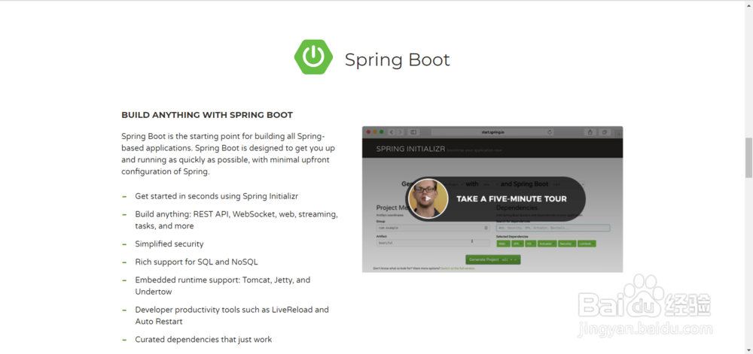The width and height of the screenshot is (753, 354).
Task: Click 'Curated dependencies that just work'
Action: [203, 339]
